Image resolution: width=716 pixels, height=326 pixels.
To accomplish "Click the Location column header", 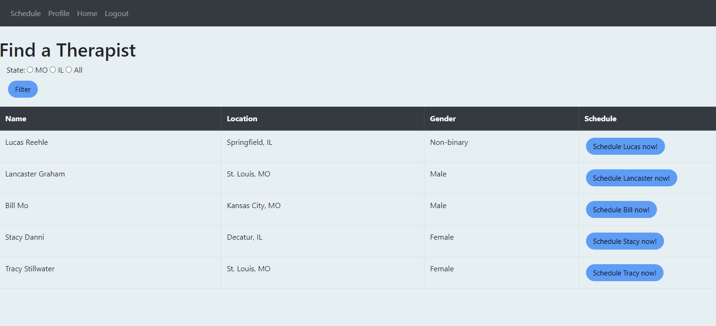I will point(322,118).
